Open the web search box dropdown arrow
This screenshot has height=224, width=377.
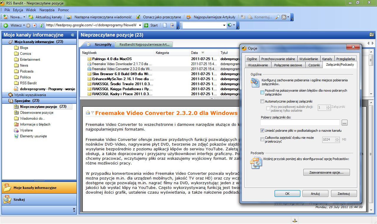coord(224,25)
